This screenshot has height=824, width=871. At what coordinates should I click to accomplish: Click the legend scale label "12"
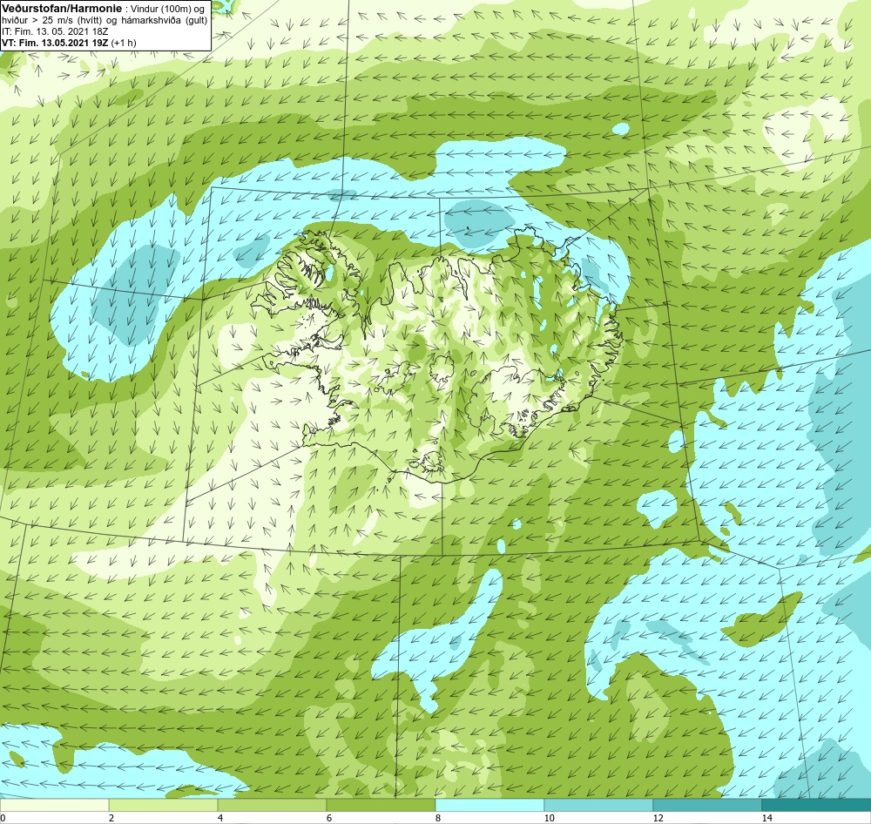[x=658, y=817]
